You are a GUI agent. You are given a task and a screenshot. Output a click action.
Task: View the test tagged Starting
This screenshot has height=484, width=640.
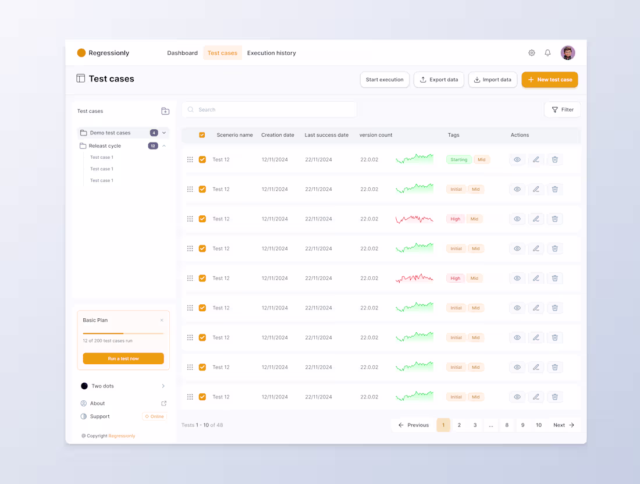coord(517,159)
